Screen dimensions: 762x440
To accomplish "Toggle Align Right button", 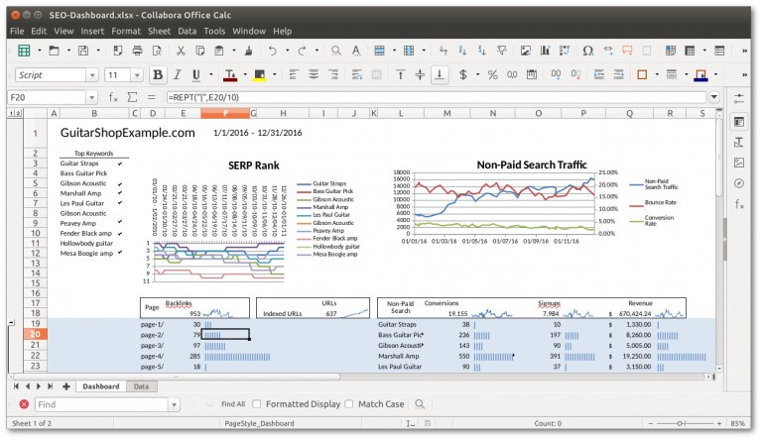I will tap(333, 74).
